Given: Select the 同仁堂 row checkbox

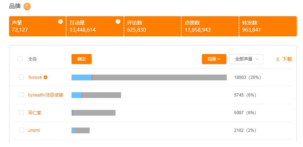Looking at the screenshot, I should point(21,112).
